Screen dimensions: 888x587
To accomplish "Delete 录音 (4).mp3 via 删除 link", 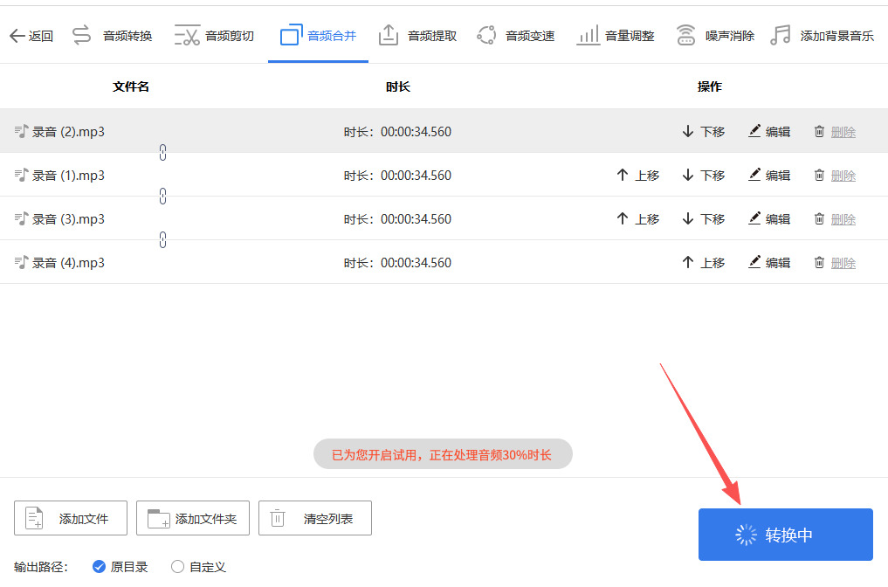I will click(x=843, y=263).
